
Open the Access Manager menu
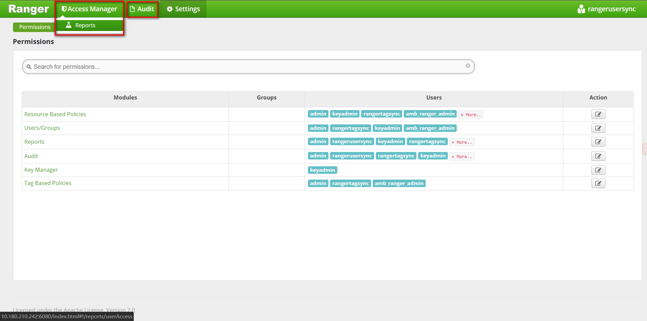pyautogui.click(x=89, y=9)
